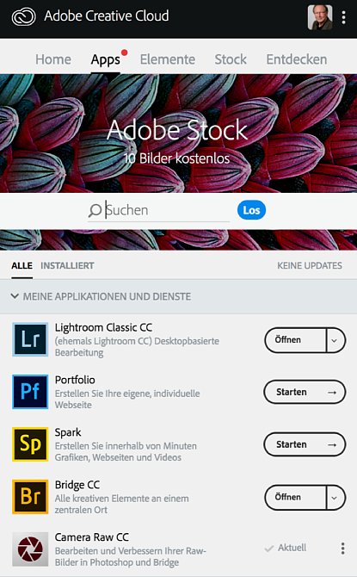The width and height of the screenshot is (357, 577).
Task: Open Camera Raw CC more options menu
Action: click(342, 549)
